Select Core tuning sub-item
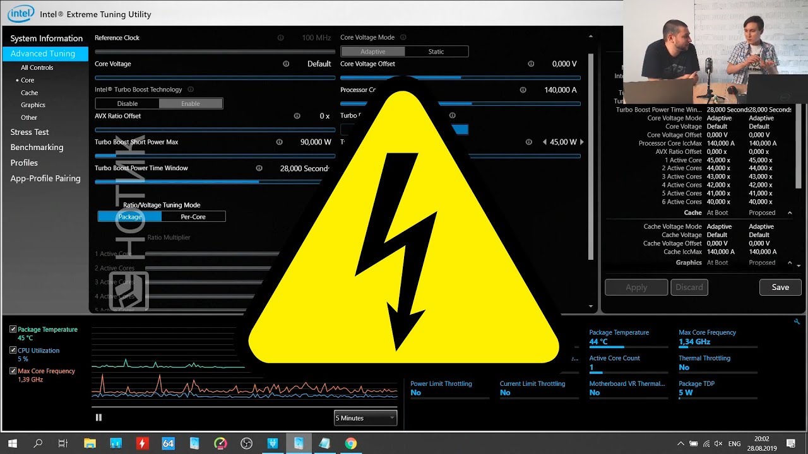 (27, 80)
